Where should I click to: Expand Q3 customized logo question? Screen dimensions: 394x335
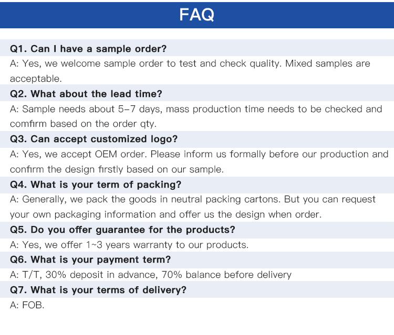(94, 139)
